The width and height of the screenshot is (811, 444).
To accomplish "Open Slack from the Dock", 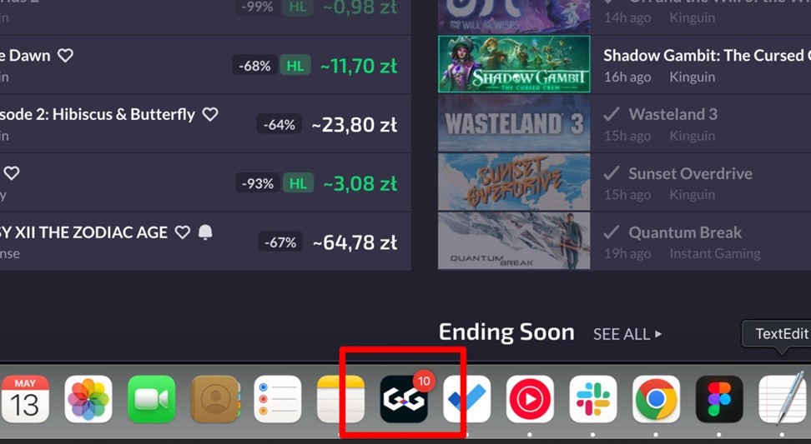I will coord(593,399).
